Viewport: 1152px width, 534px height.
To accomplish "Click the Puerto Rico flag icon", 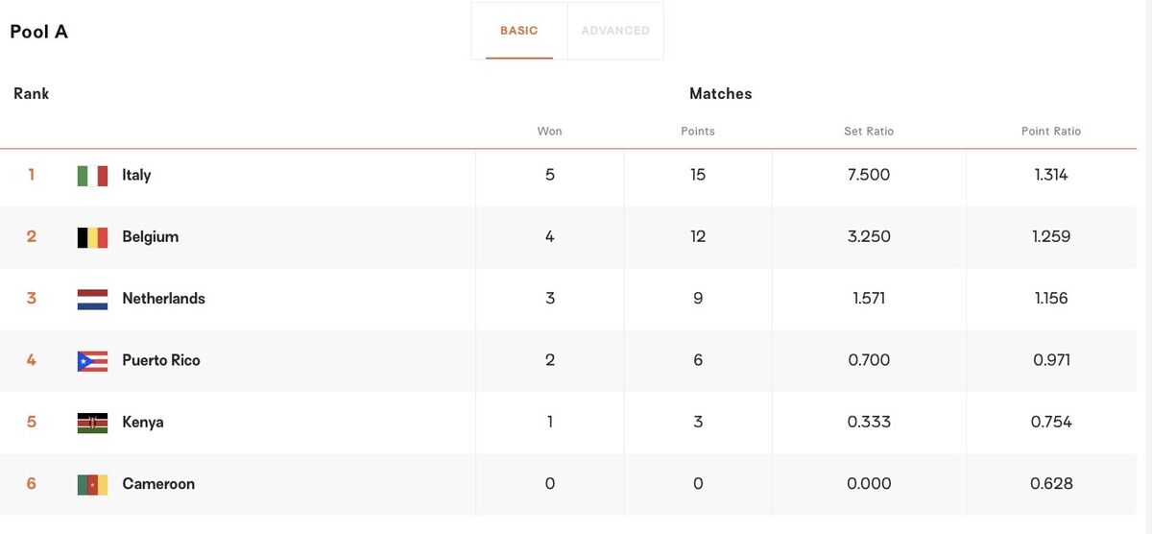I will pyautogui.click(x=92, y=360).
